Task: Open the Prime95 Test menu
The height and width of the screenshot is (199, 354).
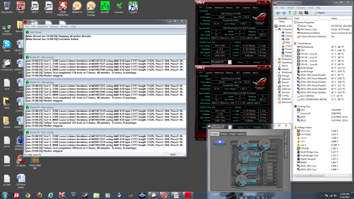Action: (x=27, y=26)
